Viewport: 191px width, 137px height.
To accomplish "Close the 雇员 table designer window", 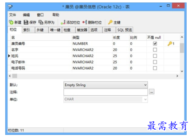I will 178,6.
